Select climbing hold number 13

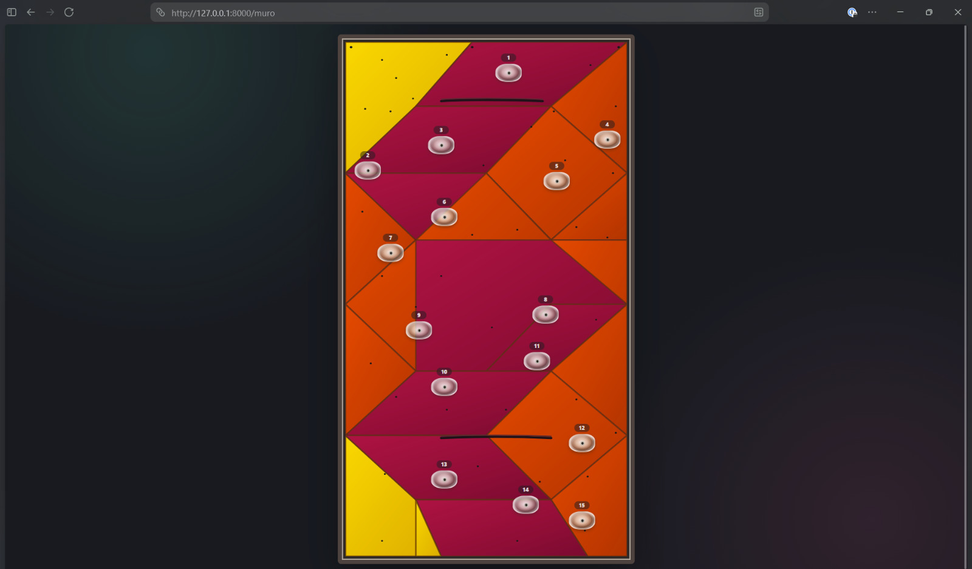444,480
